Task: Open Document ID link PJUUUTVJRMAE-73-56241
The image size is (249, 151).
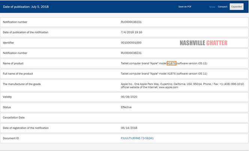Action: pos(137,138)
